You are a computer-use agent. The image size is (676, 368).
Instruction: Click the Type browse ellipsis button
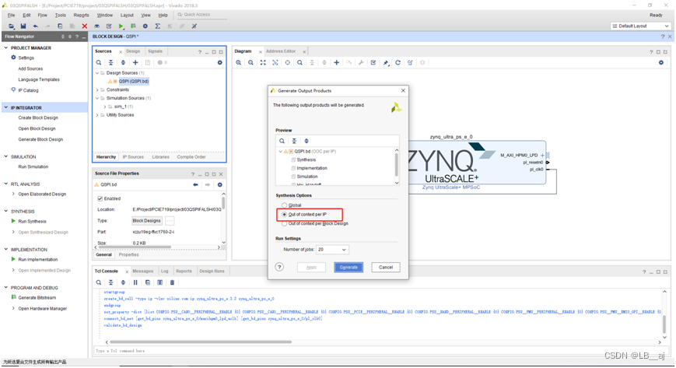pos(170,221)
